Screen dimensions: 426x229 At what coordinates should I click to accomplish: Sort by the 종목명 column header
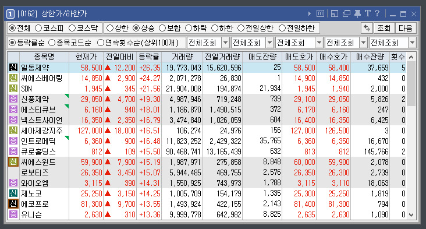(44, 57)
